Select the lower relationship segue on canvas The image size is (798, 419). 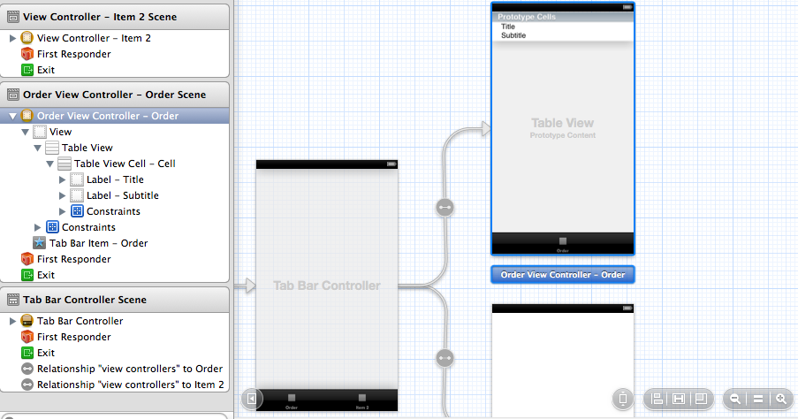click(445, 358)
